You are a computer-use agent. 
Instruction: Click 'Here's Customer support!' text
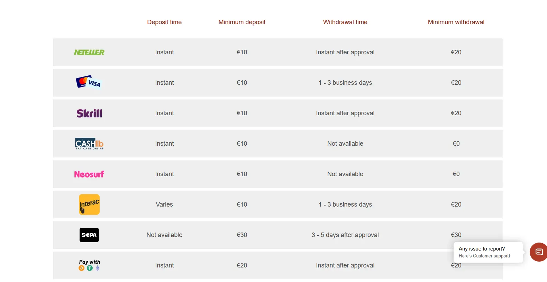pyautogui.click(x=484, y=256)
